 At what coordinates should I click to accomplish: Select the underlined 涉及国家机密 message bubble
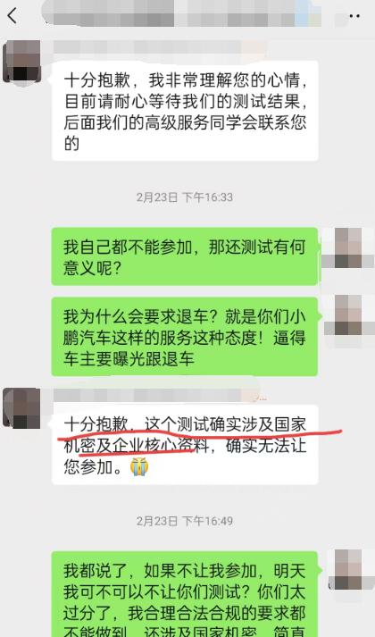[185, 445]
